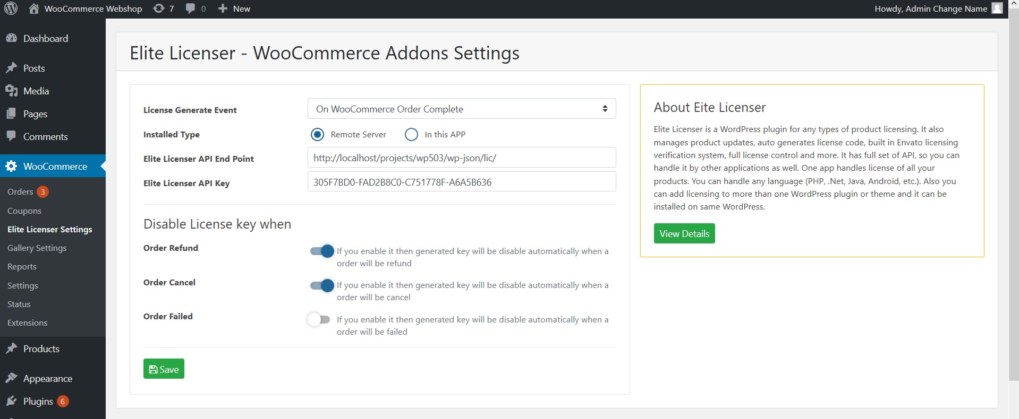Image resolution: width=1019 pixels, height=419 pixels.
Task: Click the Media icon in the sidebar
Action: (11, 91)
